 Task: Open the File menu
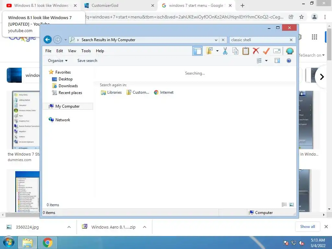point(48,51)
